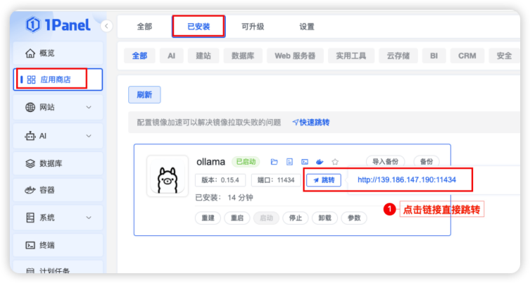
Task: Open ollama log document icon
Action: (x=290, y=162)
